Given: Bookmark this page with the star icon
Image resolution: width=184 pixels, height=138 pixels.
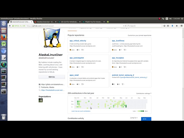Looking at the screenshot, I should (164, 26).
